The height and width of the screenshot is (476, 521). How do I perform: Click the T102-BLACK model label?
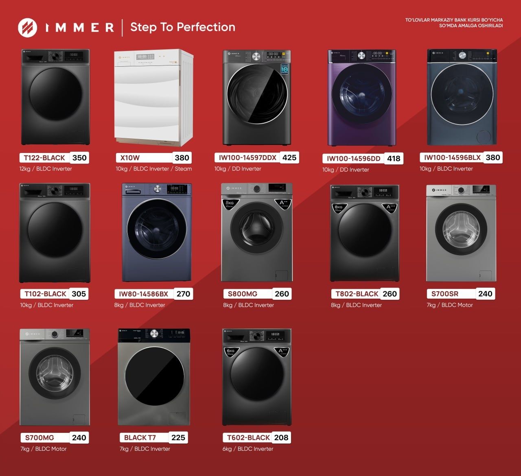coord(45,294)
